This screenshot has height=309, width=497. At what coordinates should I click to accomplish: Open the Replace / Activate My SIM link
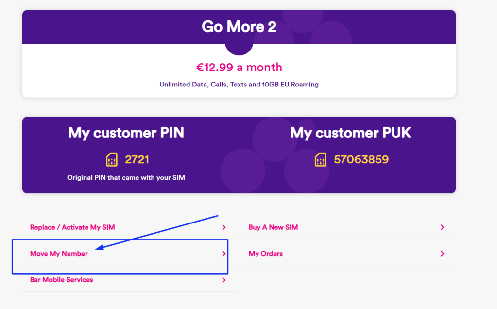coord(72,227)
